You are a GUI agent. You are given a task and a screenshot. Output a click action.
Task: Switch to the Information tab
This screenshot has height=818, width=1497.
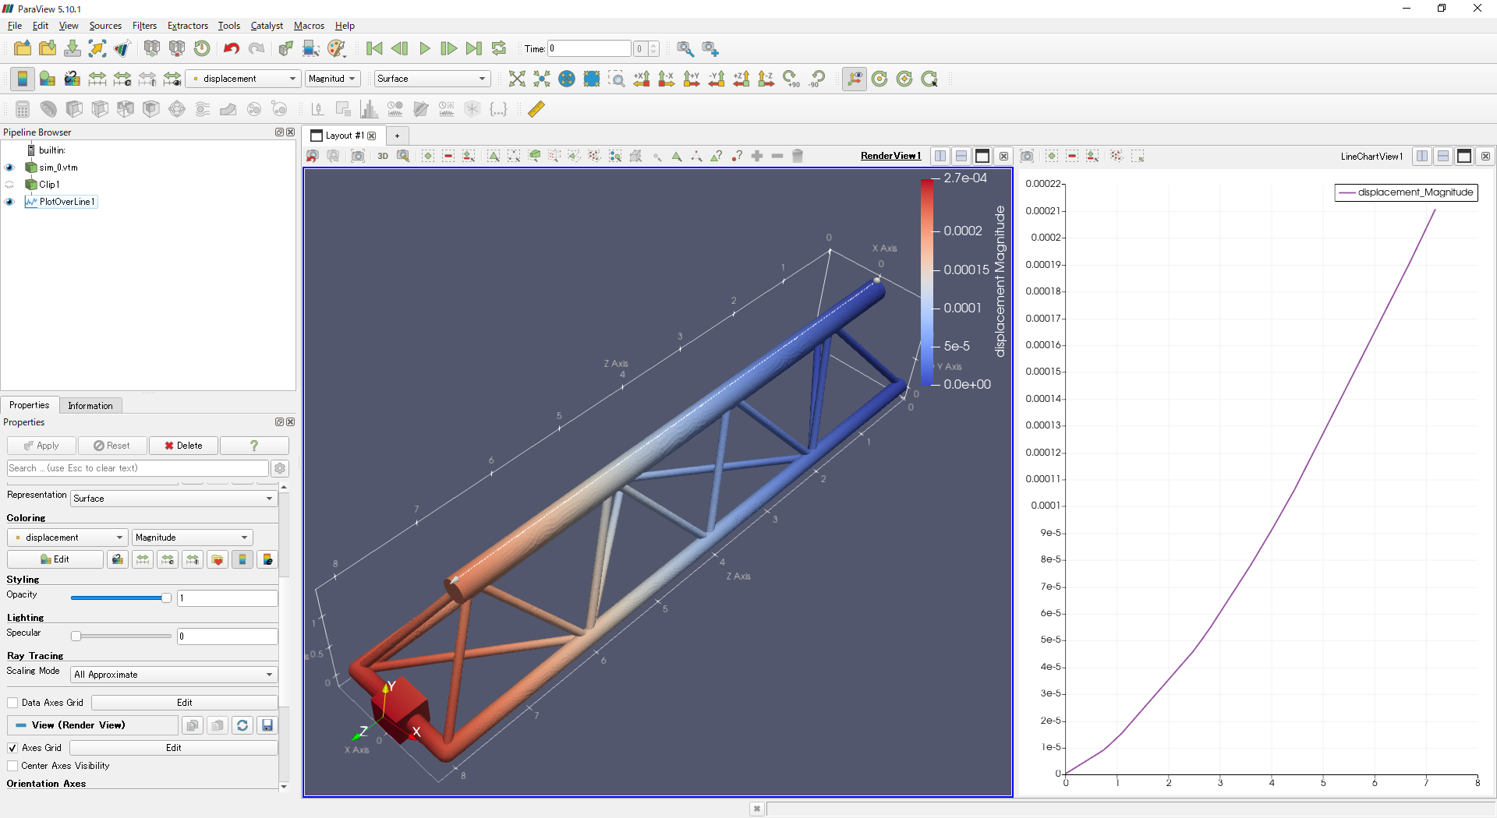90,406
